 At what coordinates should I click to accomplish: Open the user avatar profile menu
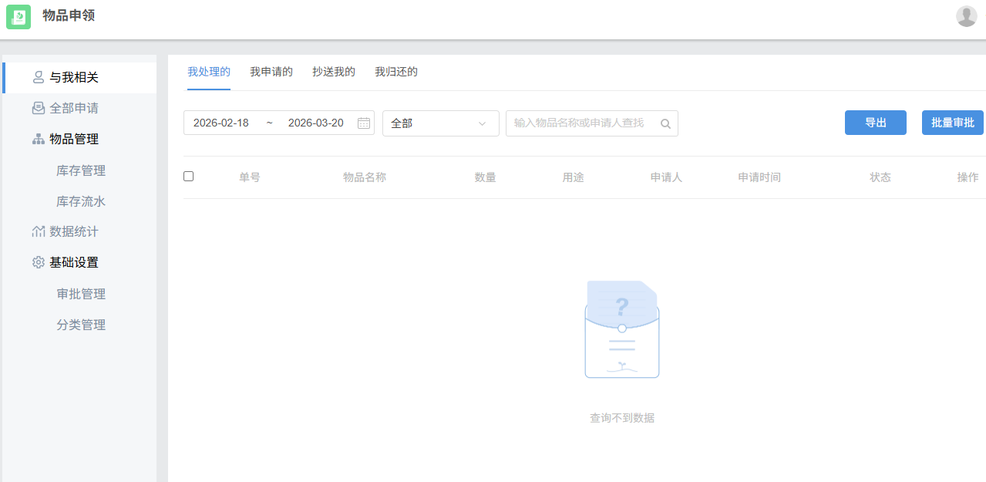point(966,16)
